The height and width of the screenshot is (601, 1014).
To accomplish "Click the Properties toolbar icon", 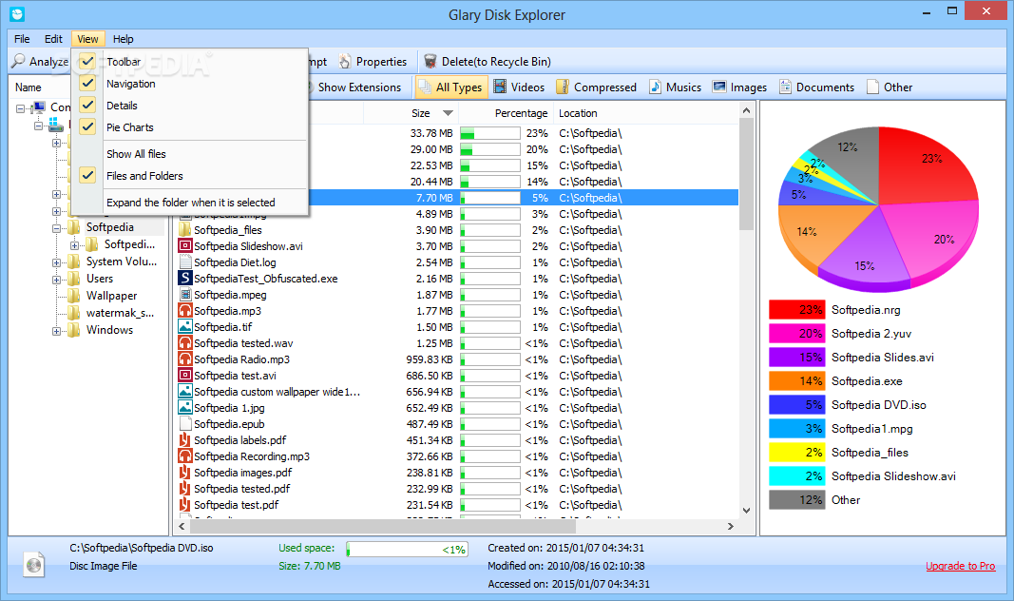I will (345, 62).
